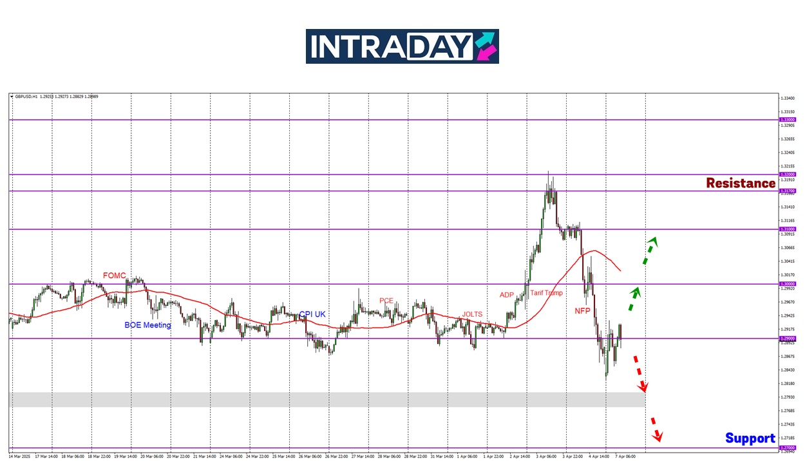Select the NFP event label
Image resolution: width=805 pixels, height=461 pixels.
click(x=582, y=311)
